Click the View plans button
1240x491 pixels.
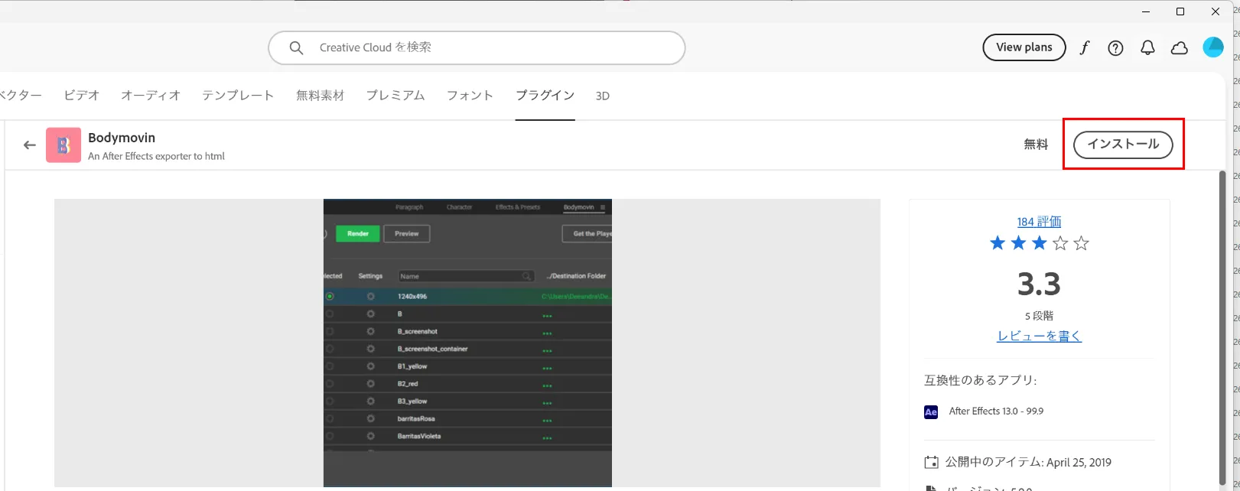tap(1024, 47)
